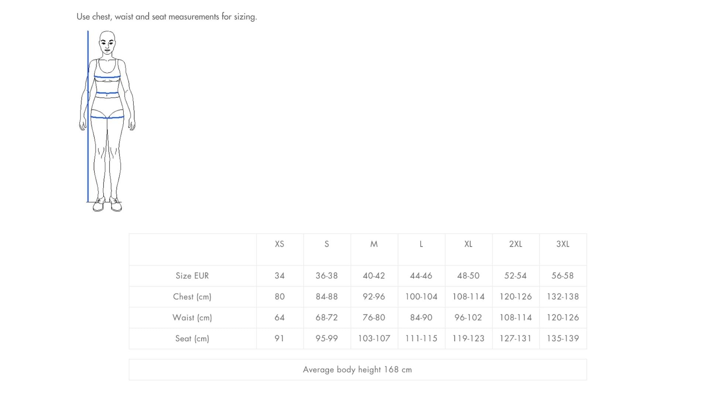Select the Seat (cm) row label

192,339
